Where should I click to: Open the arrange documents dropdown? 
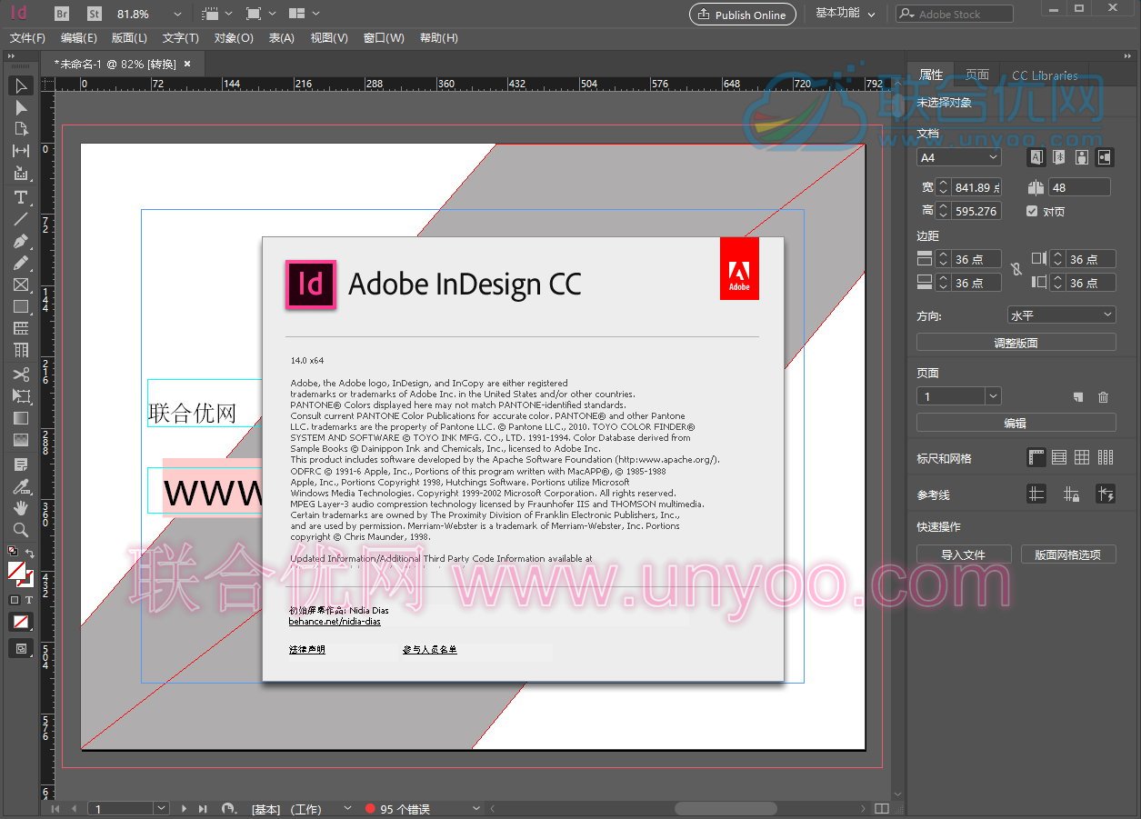tap(304, 14)
